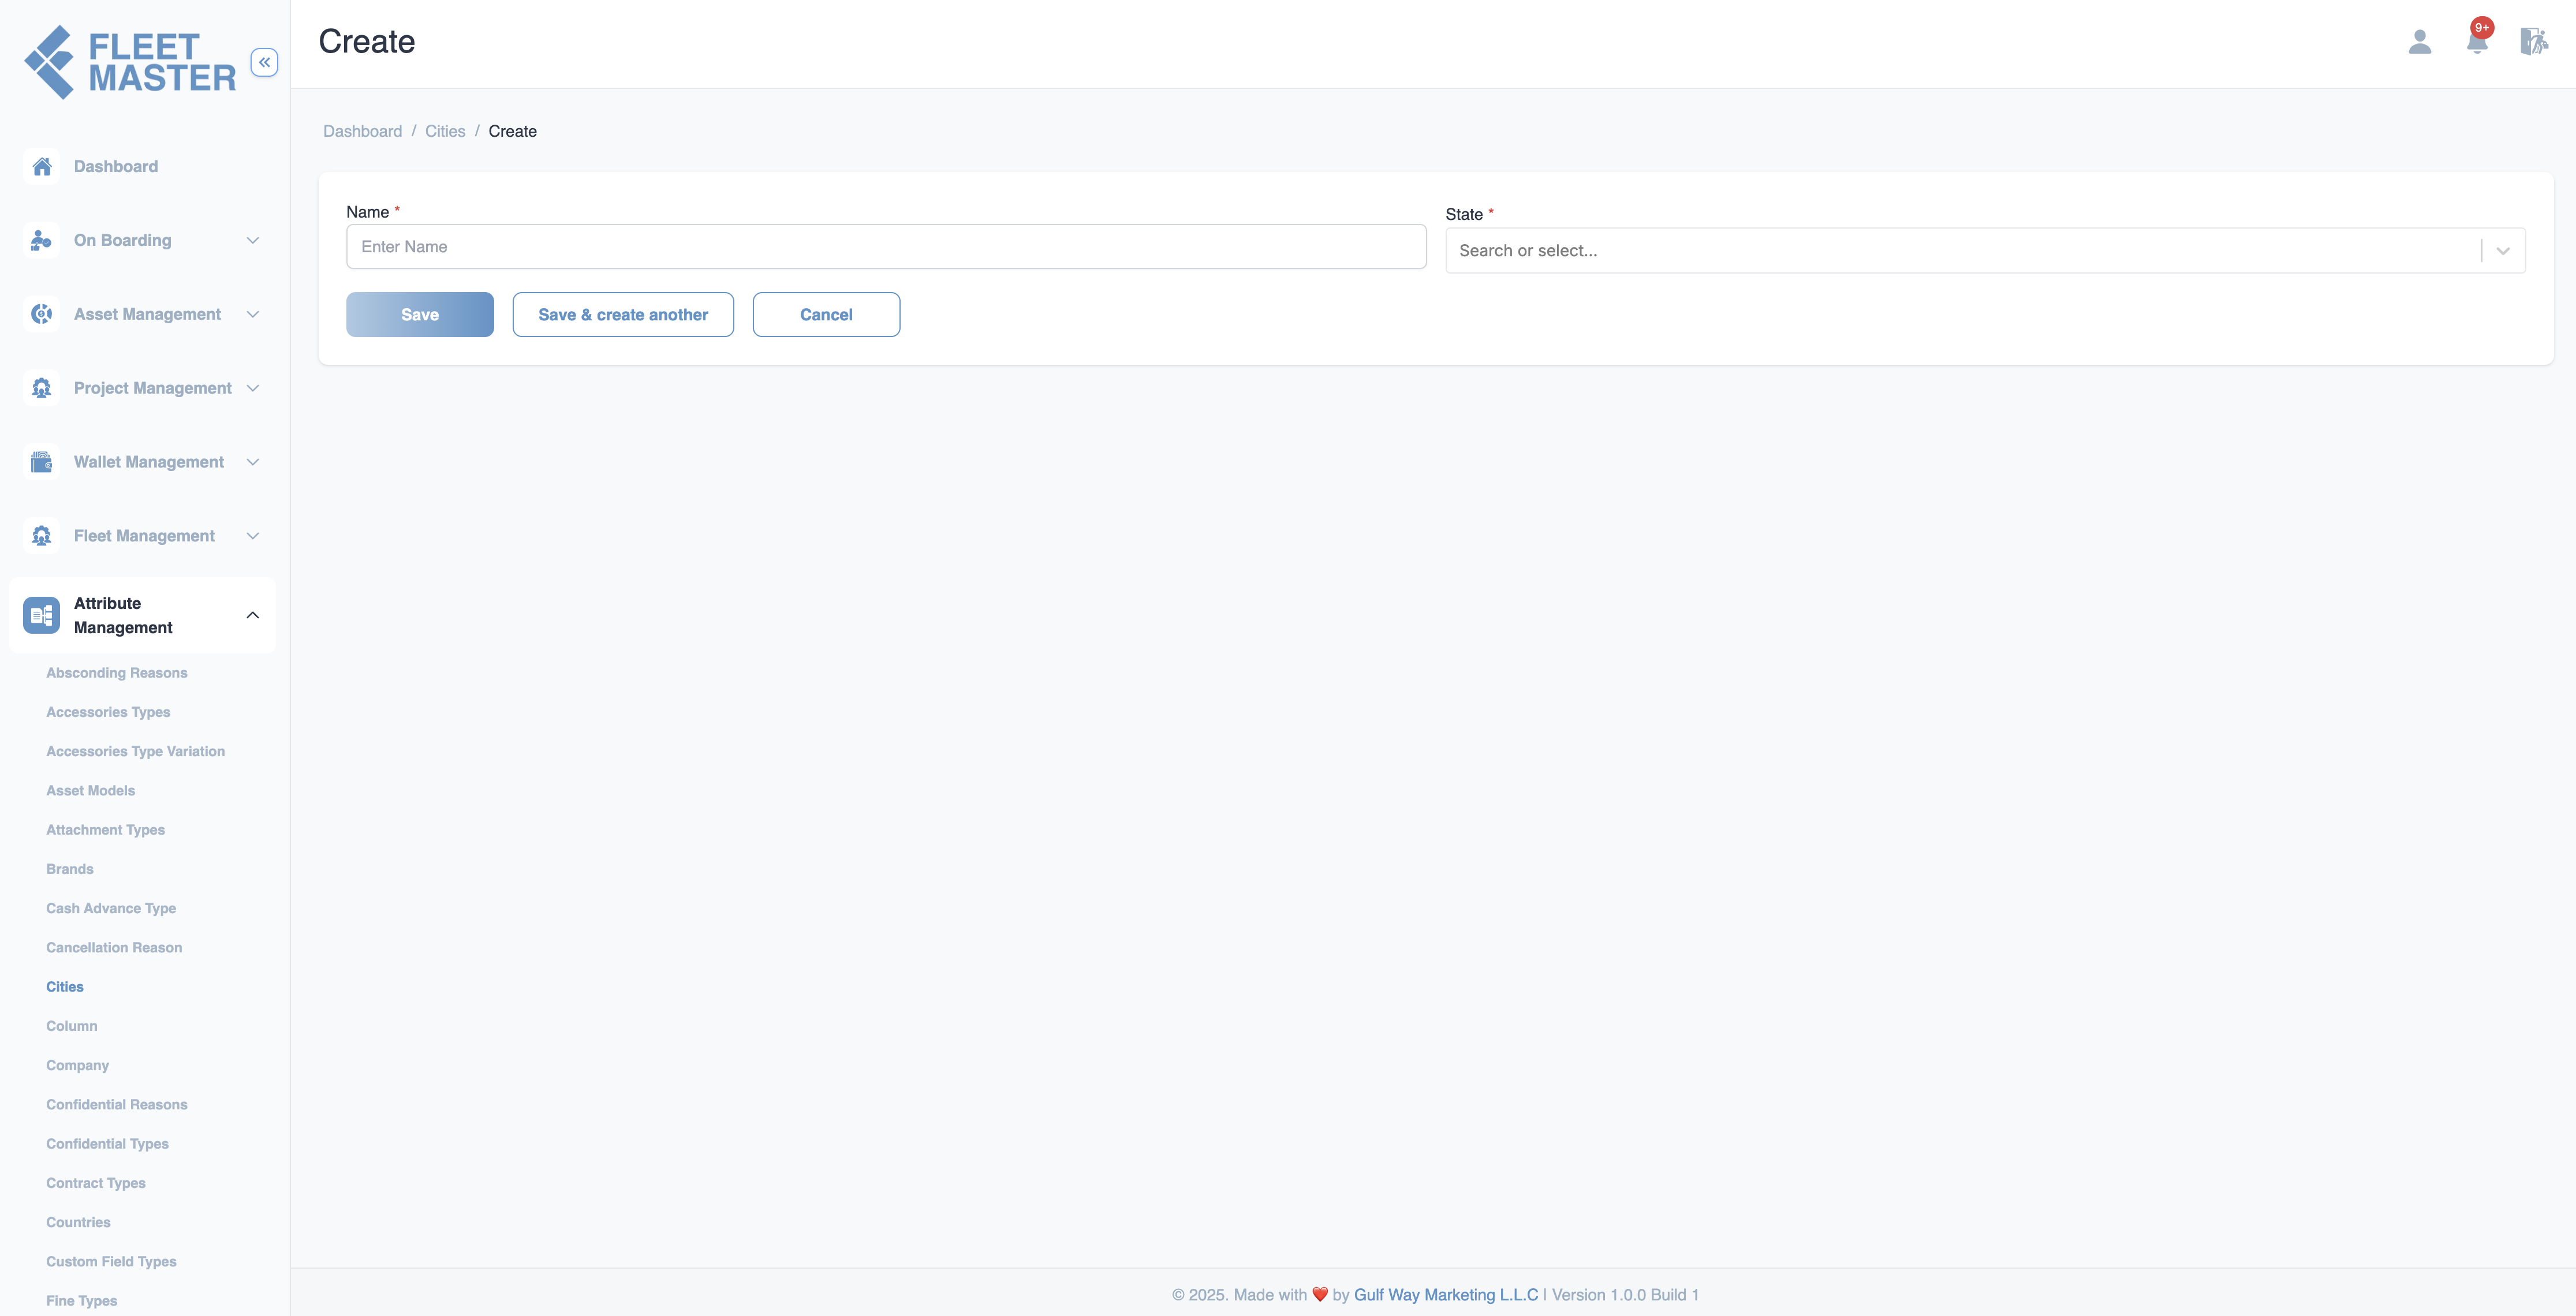This screenshot has width=2576, height=1316.
Task: Cancel the city creation form
Action: click(826, 315)
